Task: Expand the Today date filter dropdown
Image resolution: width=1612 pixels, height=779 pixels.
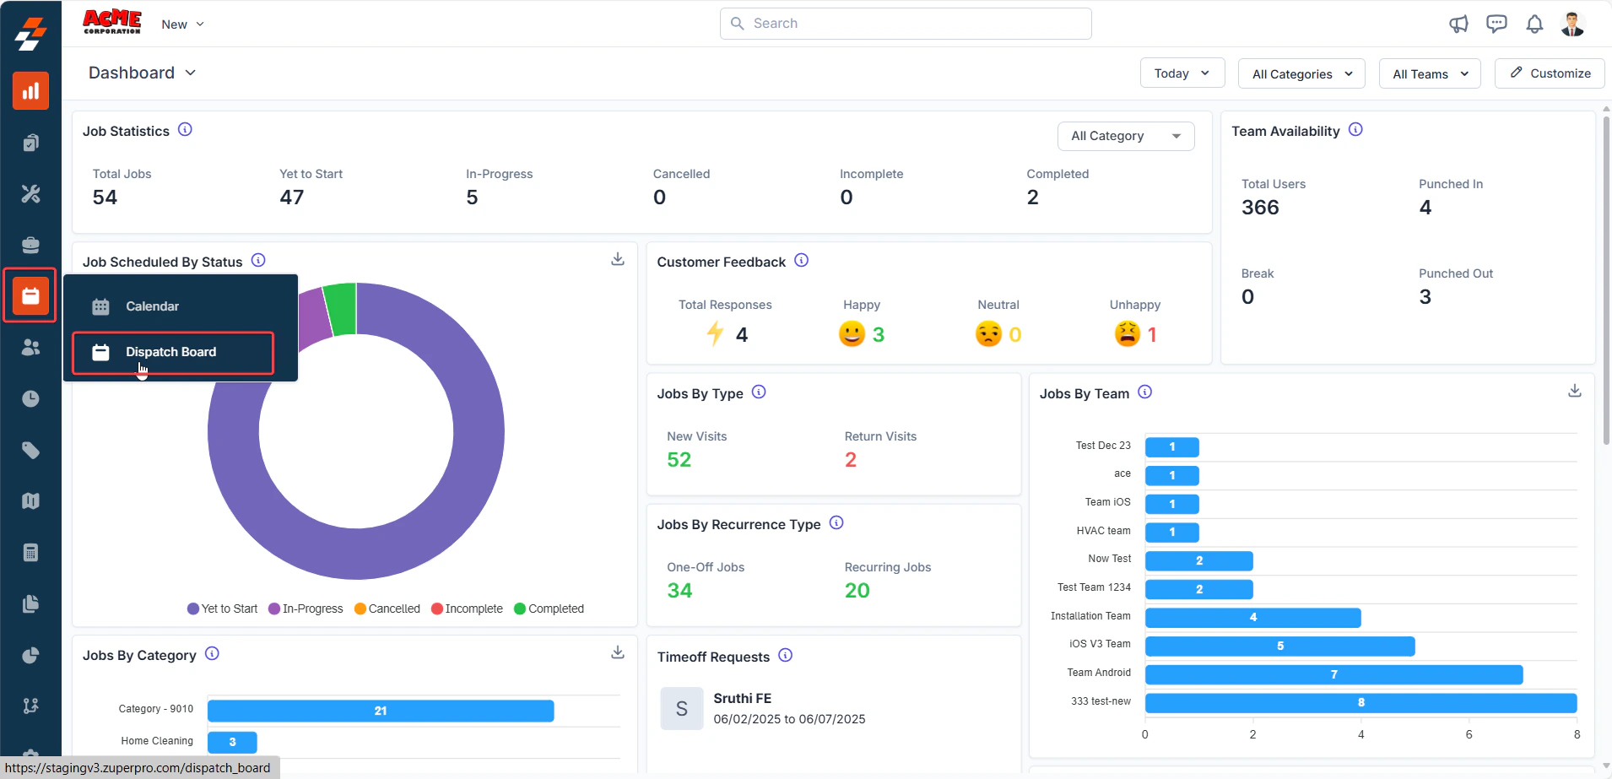Action: coord(1182,73)
